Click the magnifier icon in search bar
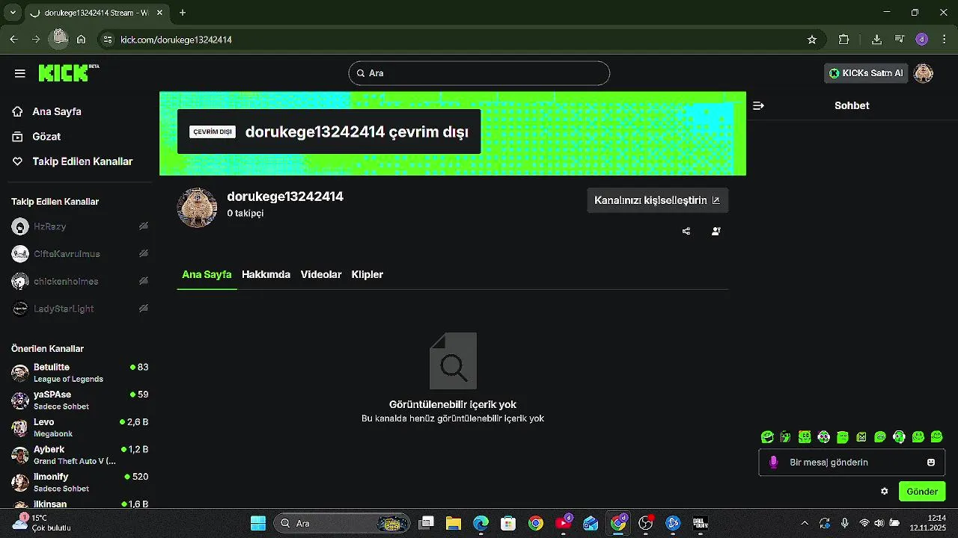Image resolution: width=958 pixels, height=538 pixels. [360, 73]
